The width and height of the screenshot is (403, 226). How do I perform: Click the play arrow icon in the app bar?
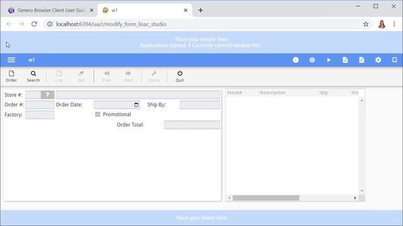click(x=329, y=60)
